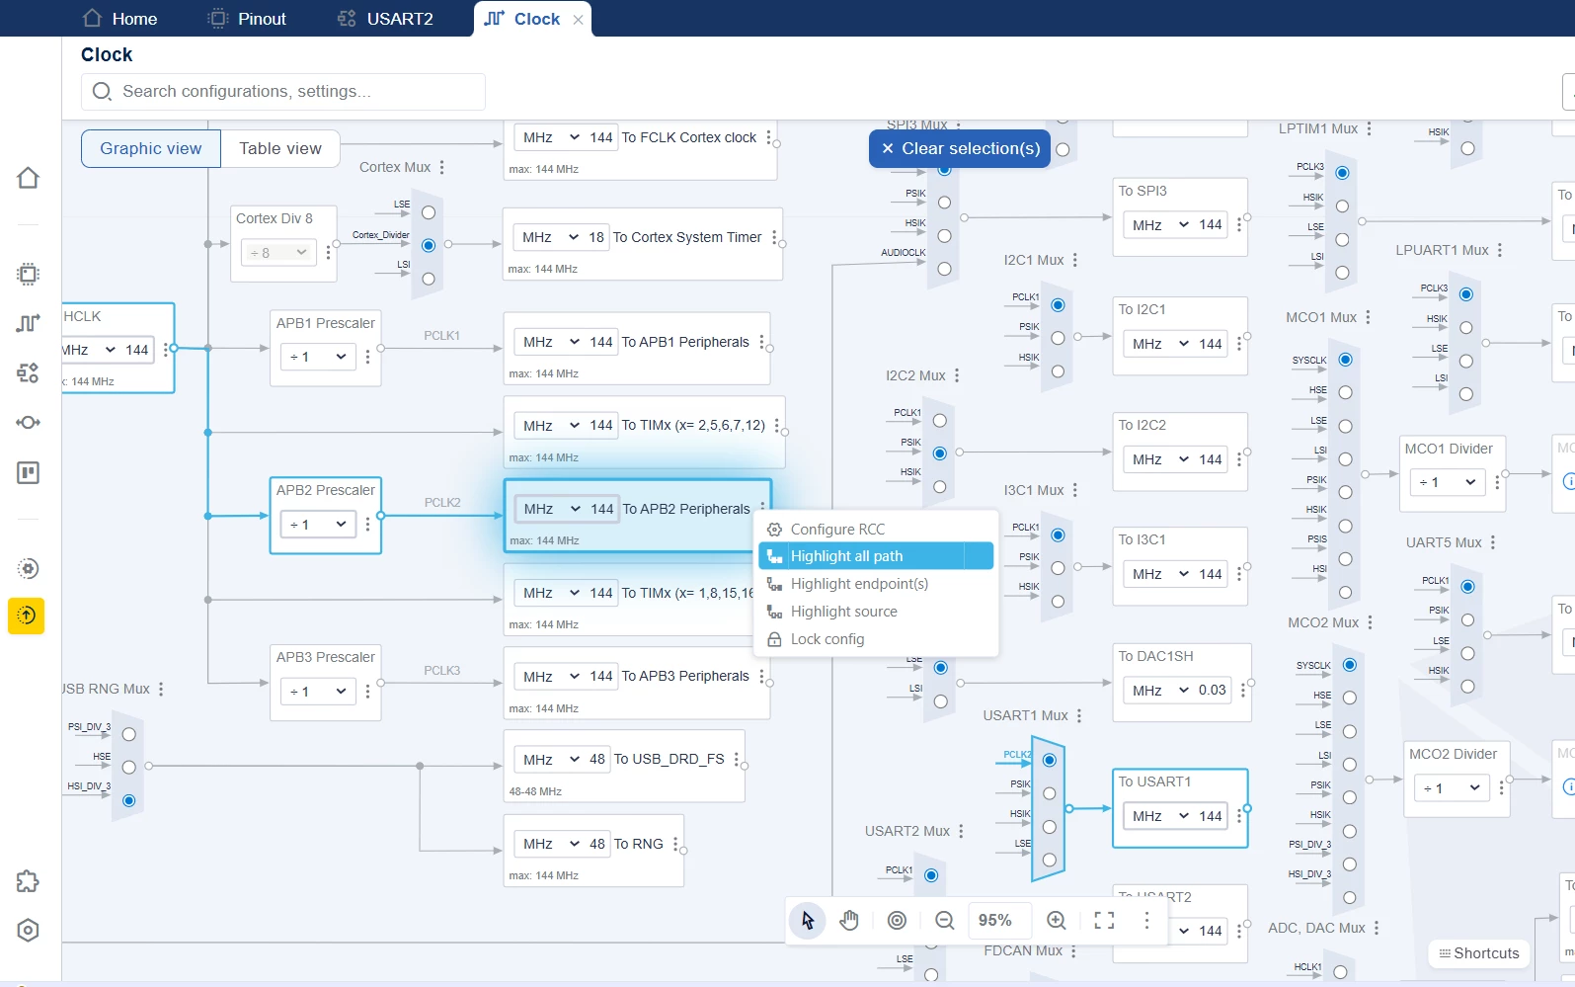Open the hexagon settings icon in sidebar

click(x=28, y=931)
